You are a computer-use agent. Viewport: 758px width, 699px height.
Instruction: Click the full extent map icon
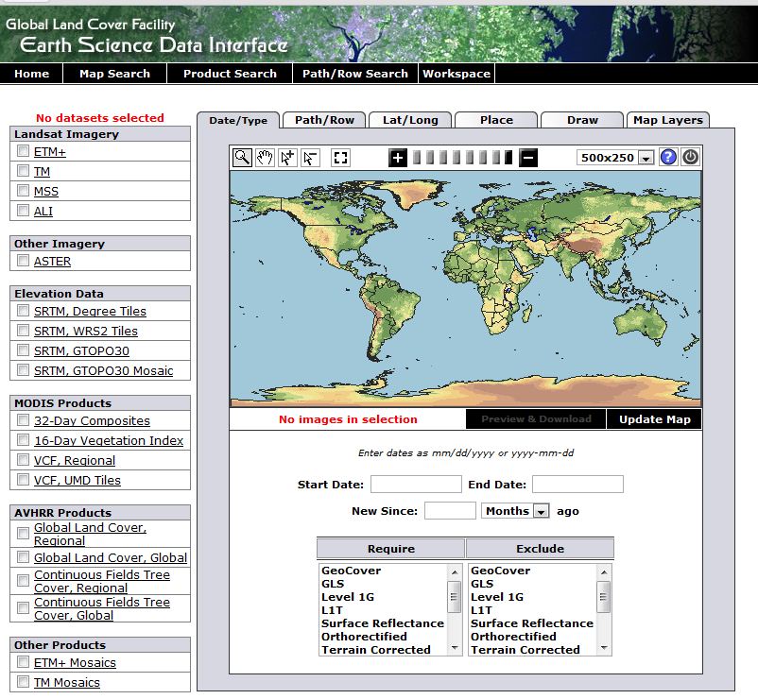pyautogui.click(x=341, y=158)
